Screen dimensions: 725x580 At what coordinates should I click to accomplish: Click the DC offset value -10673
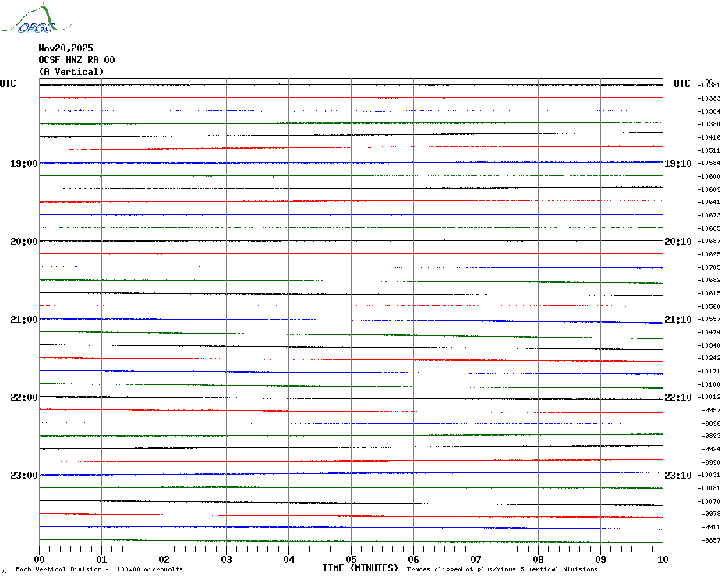click(709, 215)
